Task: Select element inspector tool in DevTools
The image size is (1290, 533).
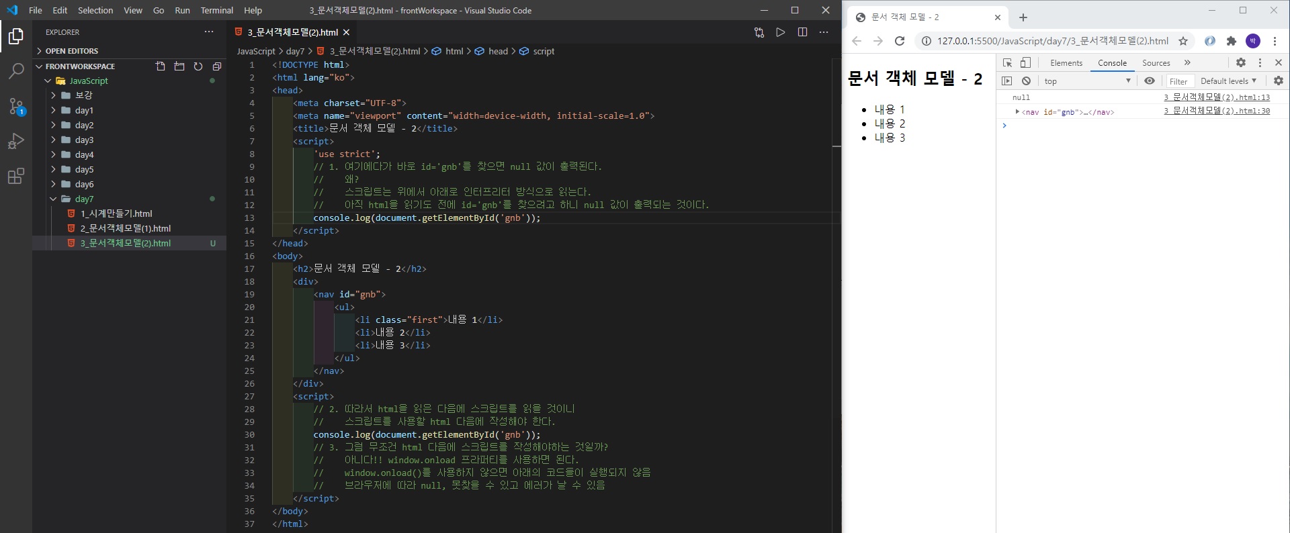Action: [1007, 62]
